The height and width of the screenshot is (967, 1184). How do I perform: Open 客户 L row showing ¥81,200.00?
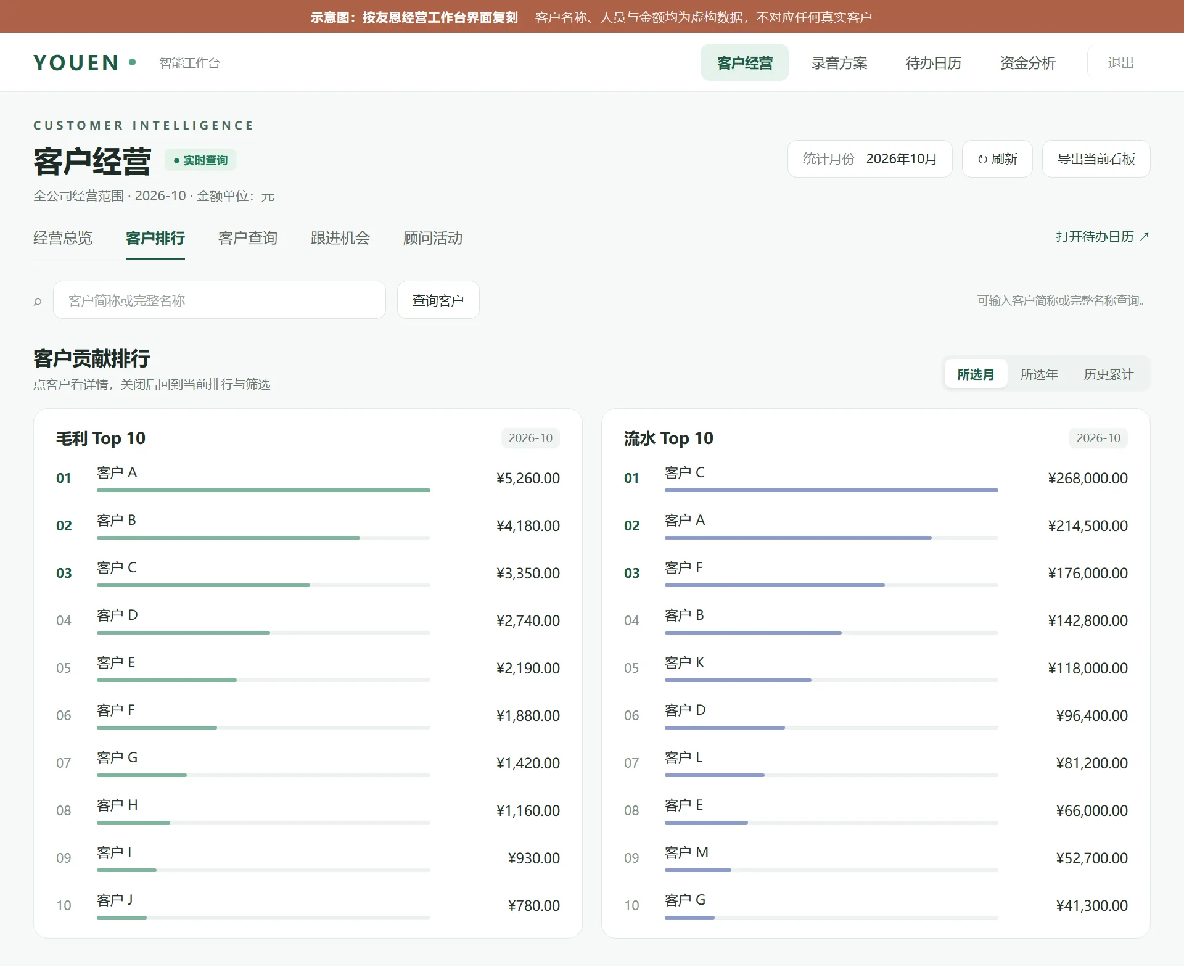[x=876, y=763]
